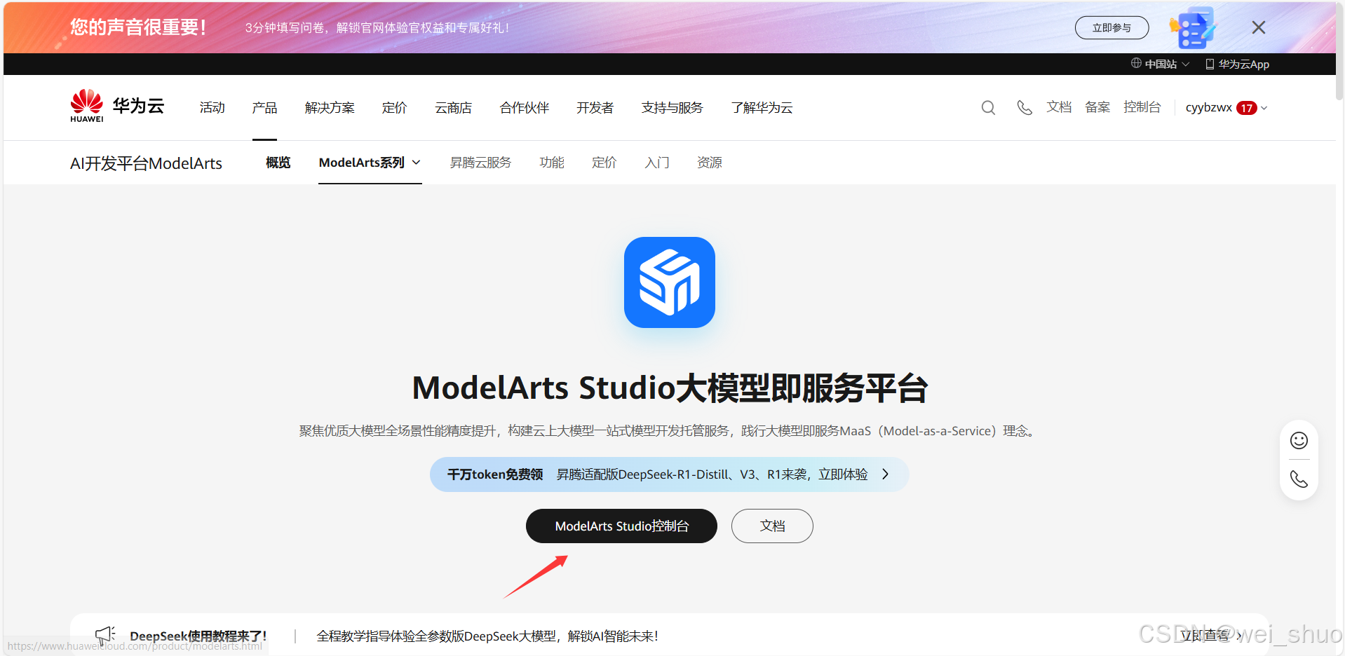Open the 了解华为云 menu
The image size is (1345, 656).
point(762,107)
